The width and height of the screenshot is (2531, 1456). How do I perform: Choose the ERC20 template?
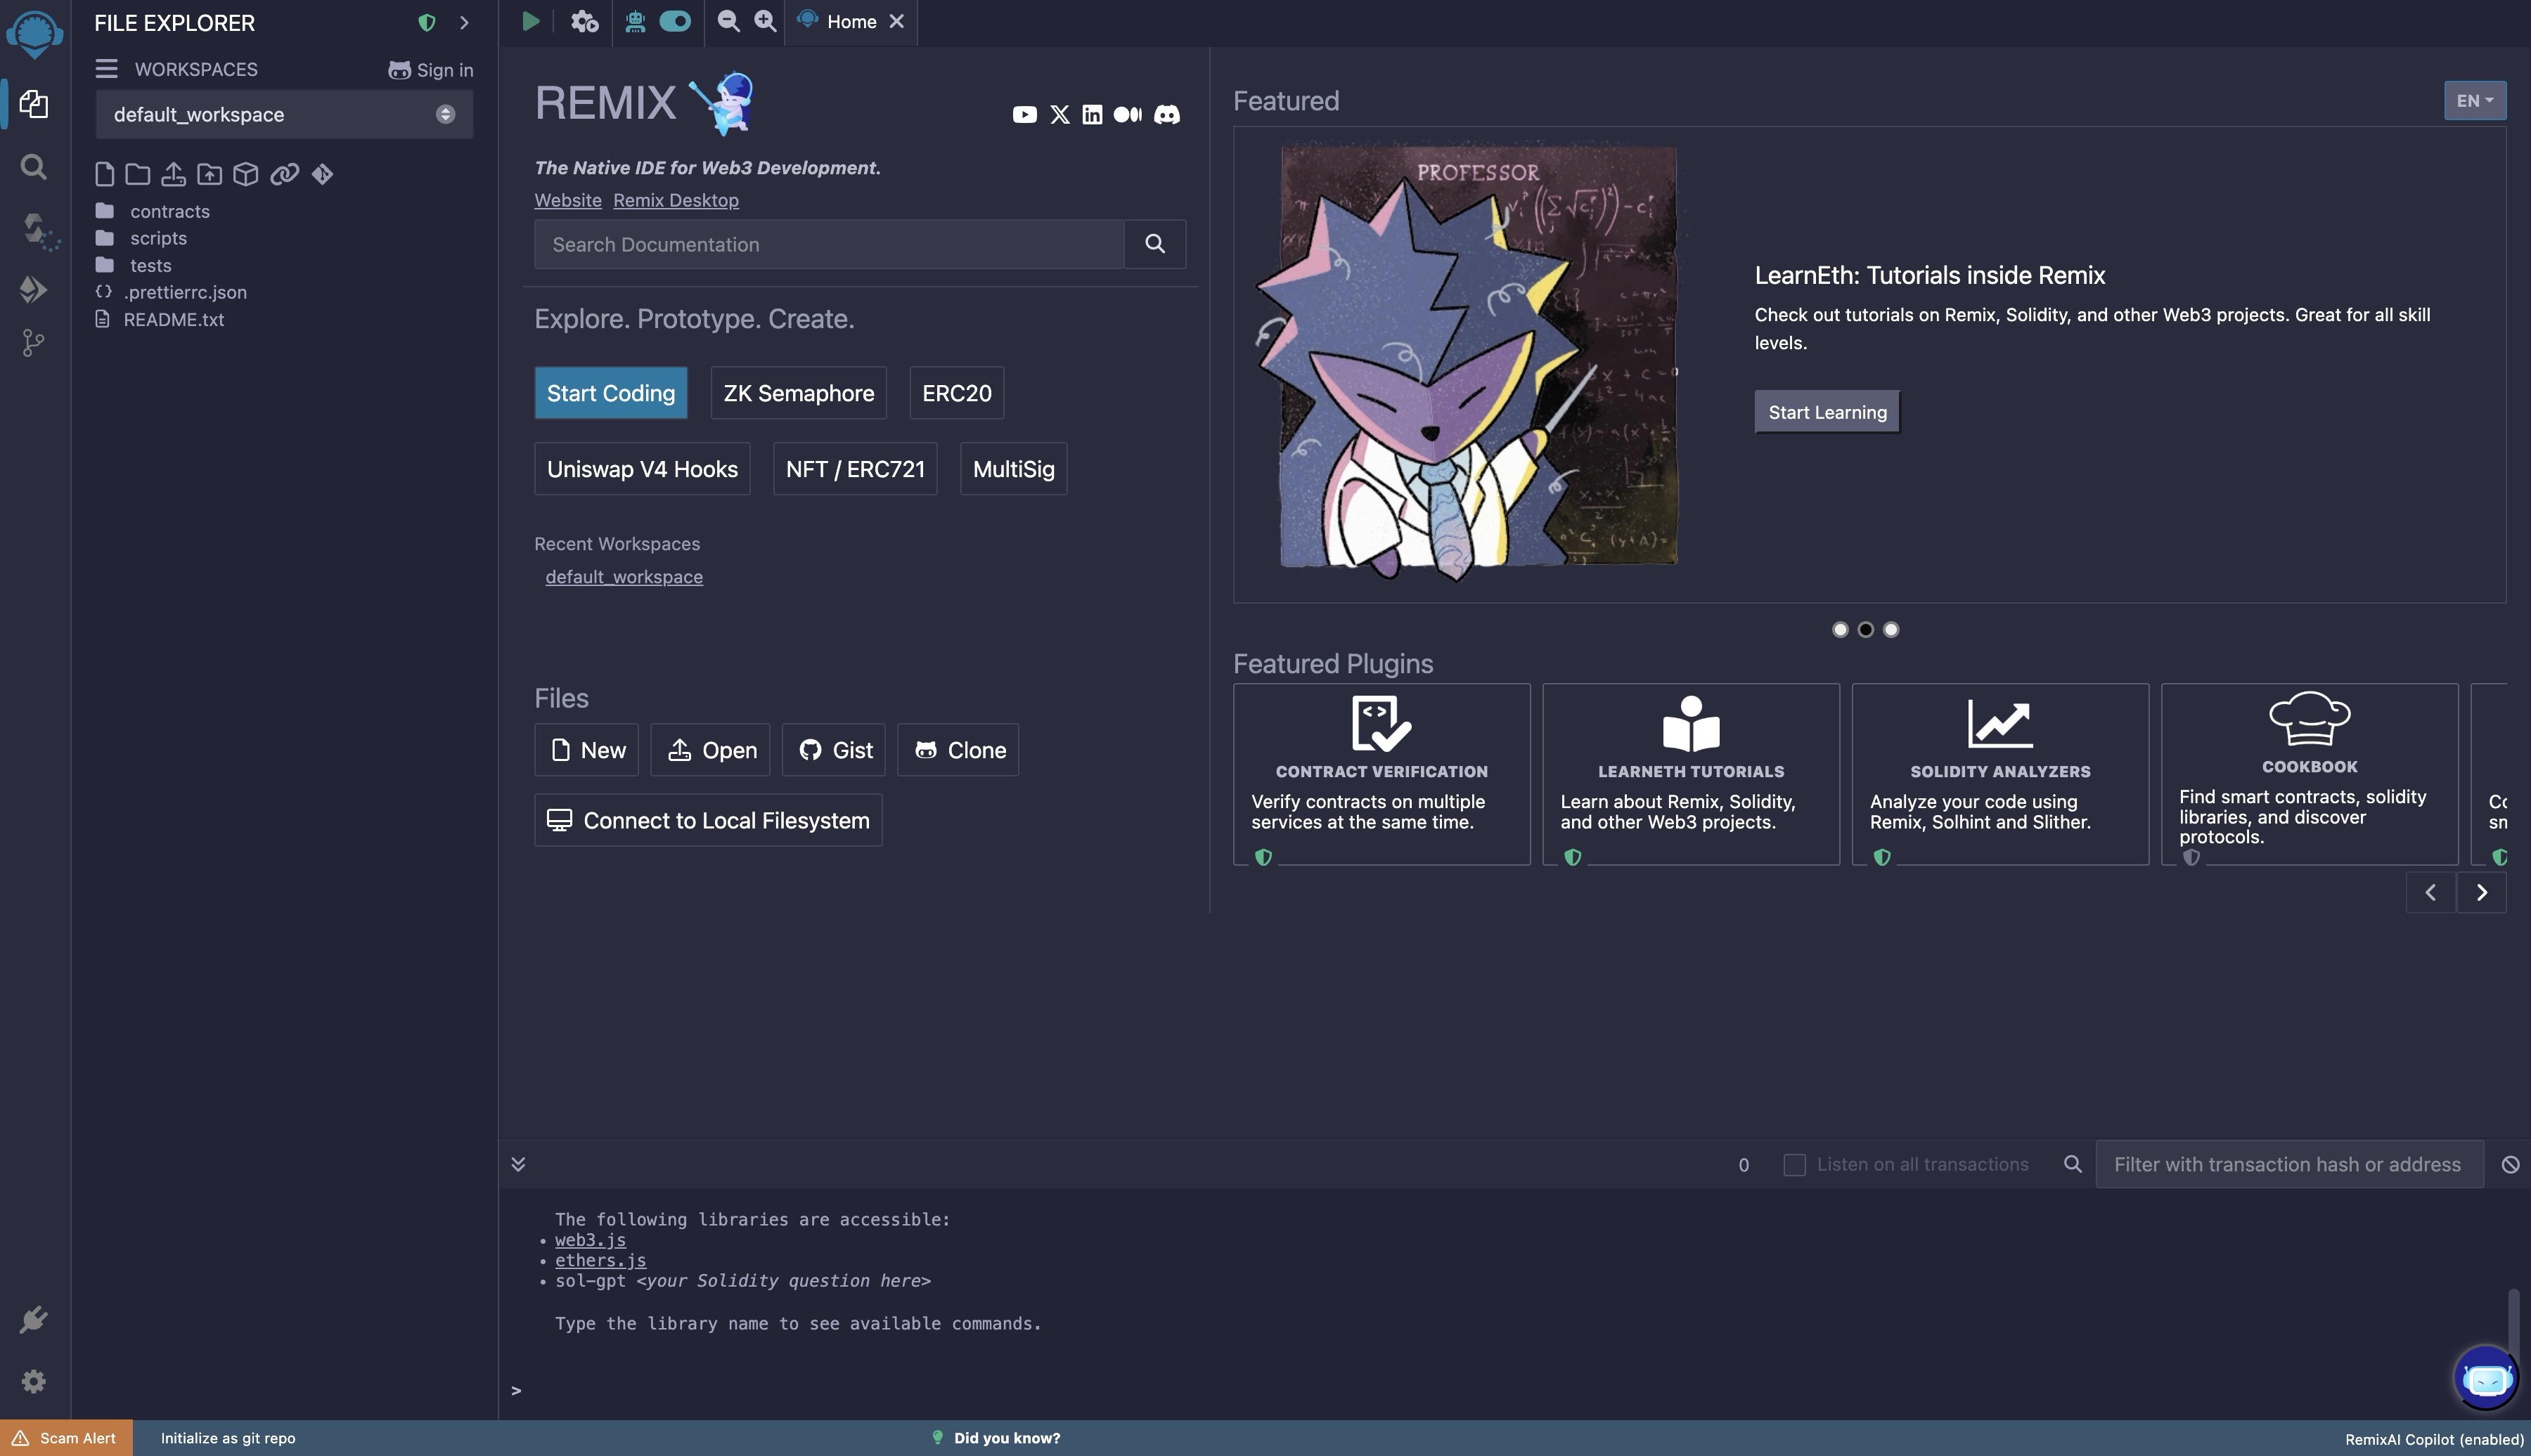[956, 393]
